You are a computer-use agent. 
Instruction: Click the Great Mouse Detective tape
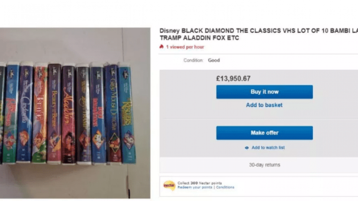(112, 113)
